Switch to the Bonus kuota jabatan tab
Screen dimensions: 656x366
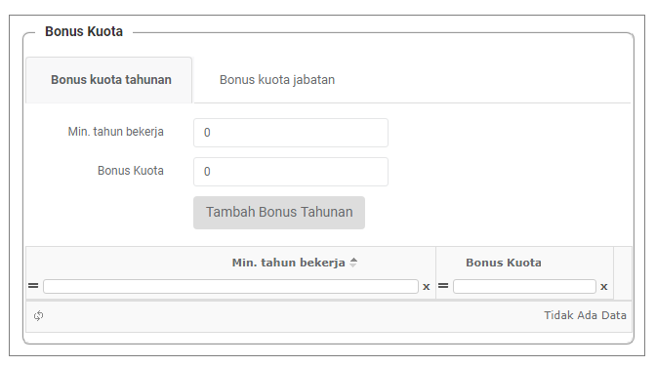tap(277, 80)
